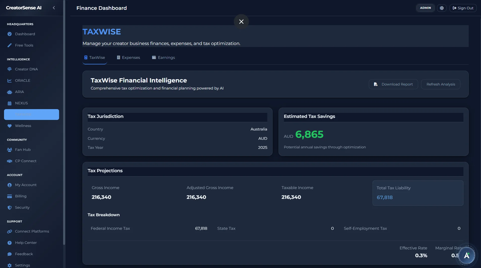Open the Wellness heart icon
Screen dimensions: 481x268
pos(10,126)
